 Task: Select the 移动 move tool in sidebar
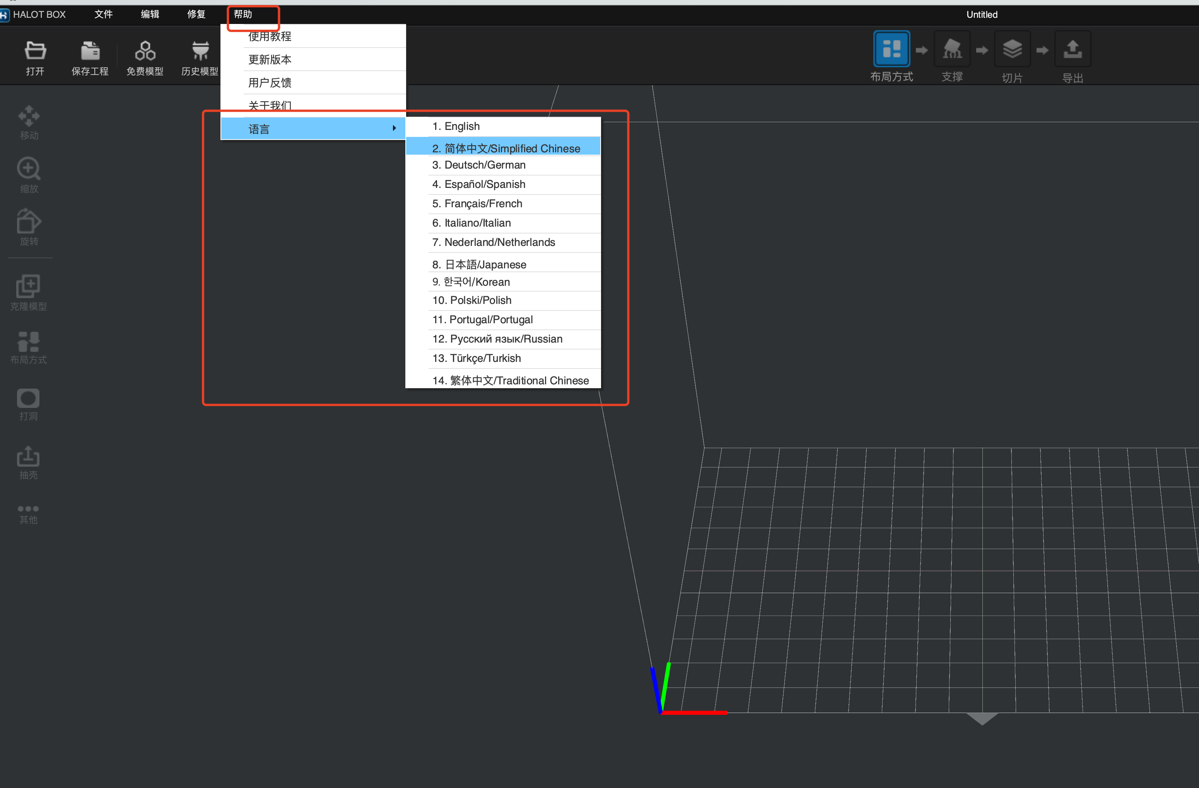[x=29, y=116]
